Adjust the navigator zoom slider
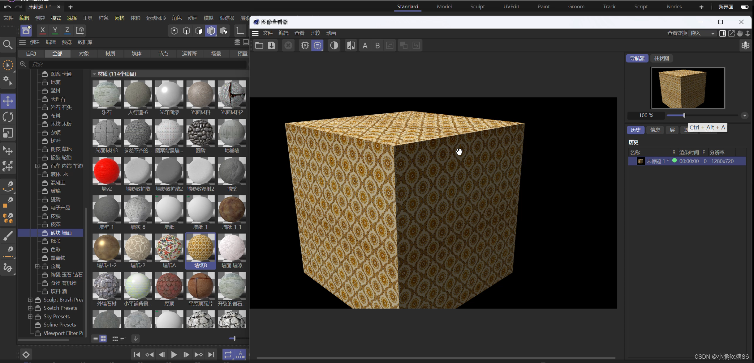This screenshot has width=754, height=363. point(684,115)
